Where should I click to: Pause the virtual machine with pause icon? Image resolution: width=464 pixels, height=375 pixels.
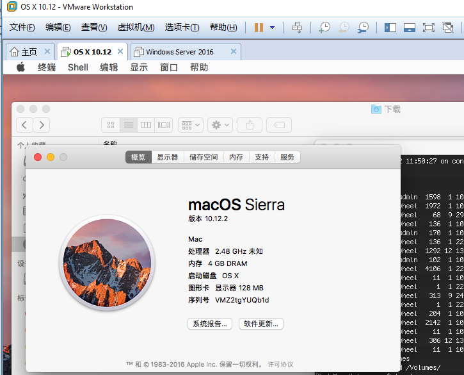[259, 28]
